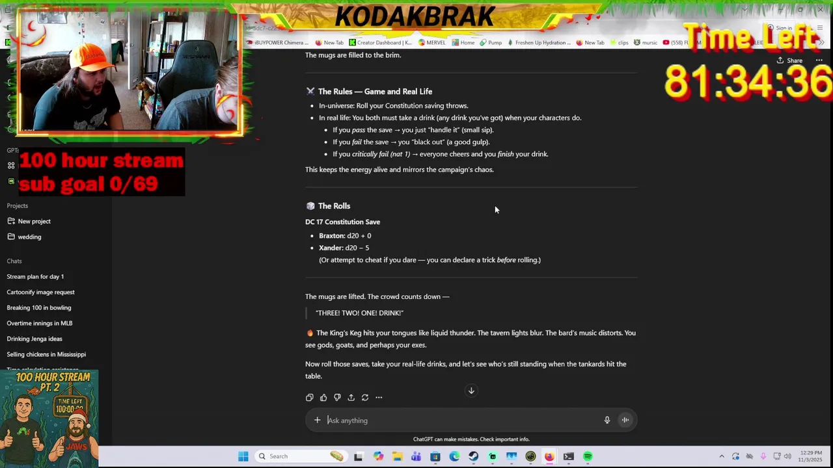The width and height of the screenshot is (833, 468).
Task: Open File Explorer from taskbar
Action: coord(397,456)
